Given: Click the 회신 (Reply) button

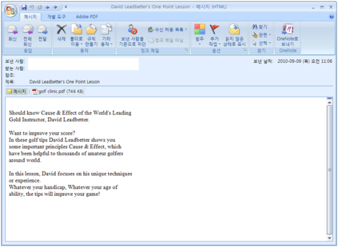Looking at the screenshot, I should [13, 33].
